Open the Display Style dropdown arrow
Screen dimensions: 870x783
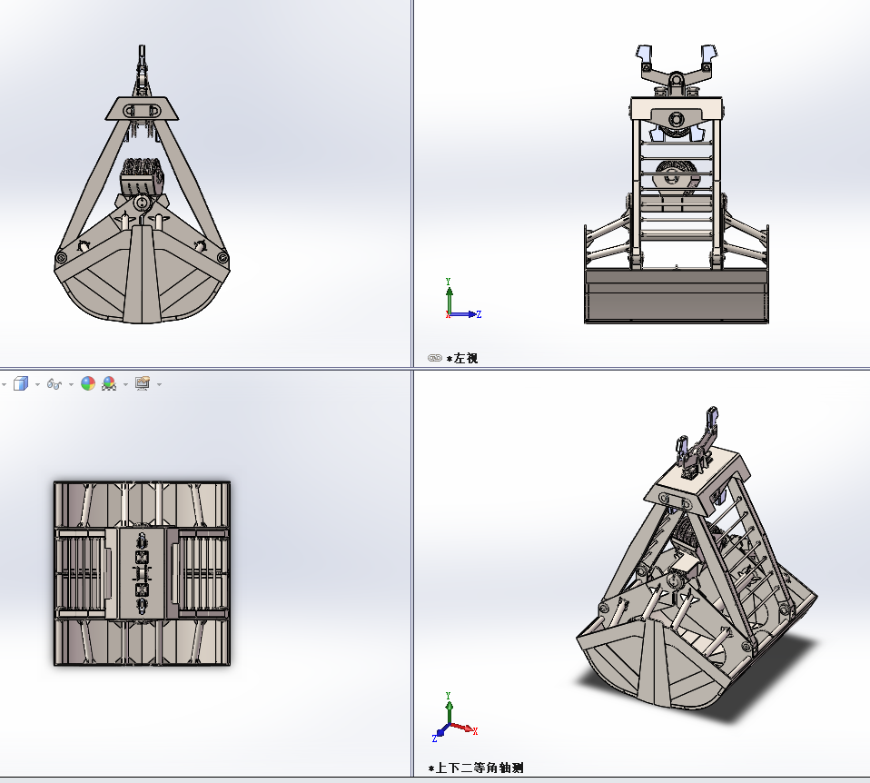(x=37, y=384)
